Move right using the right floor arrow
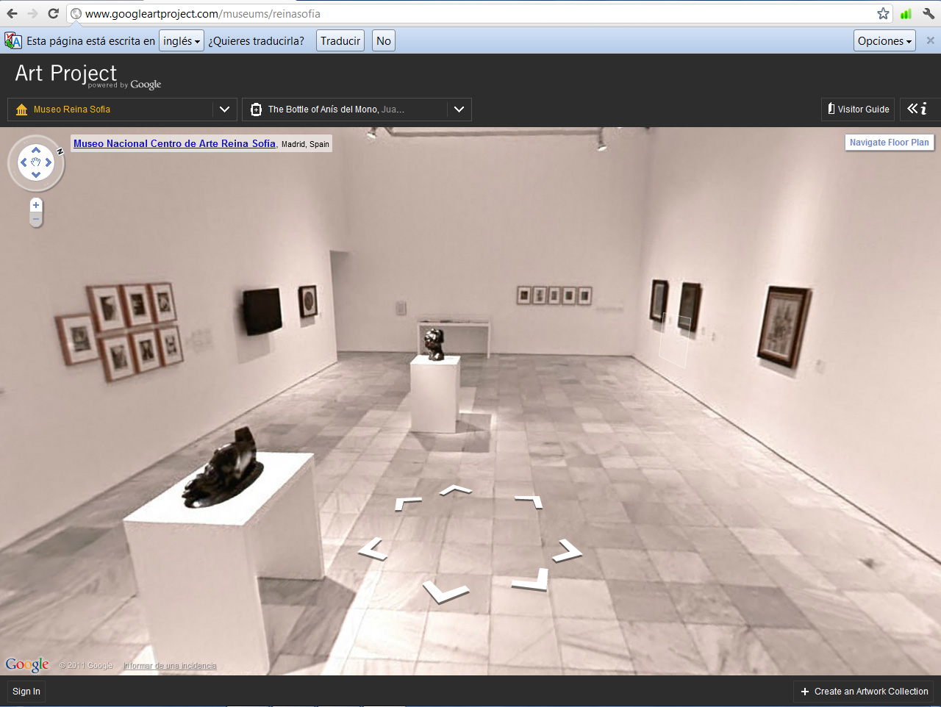Screen dimensions: 941x707 point(568,550)
